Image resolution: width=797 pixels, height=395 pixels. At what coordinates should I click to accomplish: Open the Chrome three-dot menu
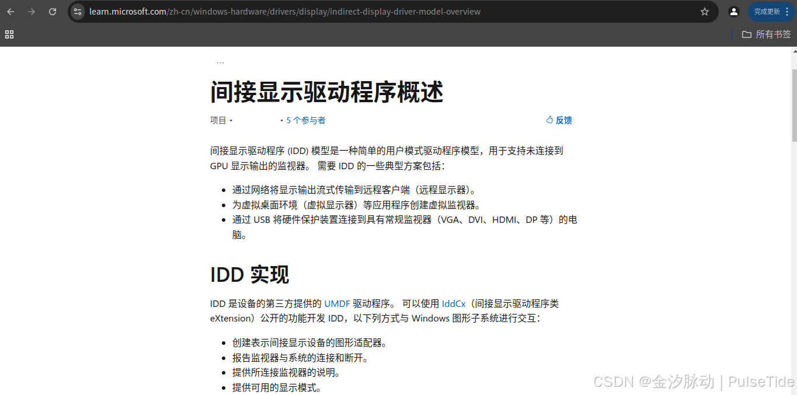(788, 12)
